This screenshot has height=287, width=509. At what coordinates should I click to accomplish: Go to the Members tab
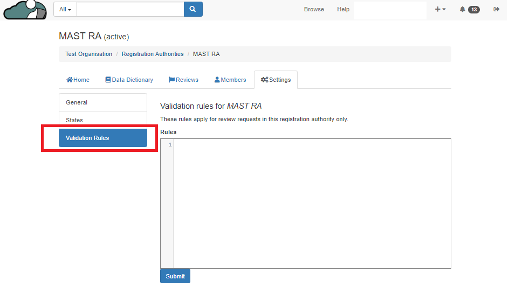[230, 80]
